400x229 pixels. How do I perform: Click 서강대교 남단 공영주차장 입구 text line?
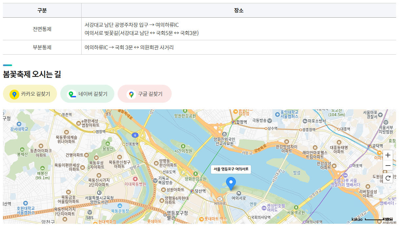click(x=132, y=25)
